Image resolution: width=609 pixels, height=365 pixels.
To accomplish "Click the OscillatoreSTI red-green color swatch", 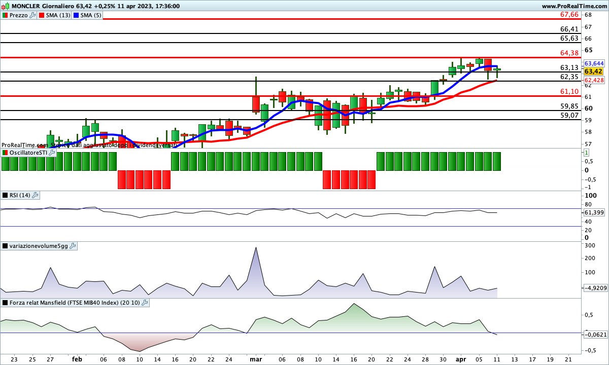I will click(5, 153).
